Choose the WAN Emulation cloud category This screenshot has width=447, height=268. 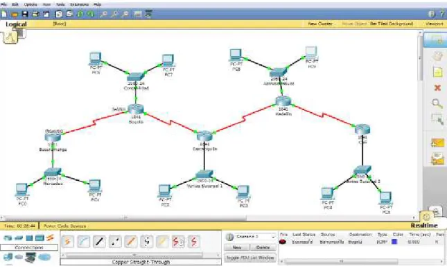(19, 257)
